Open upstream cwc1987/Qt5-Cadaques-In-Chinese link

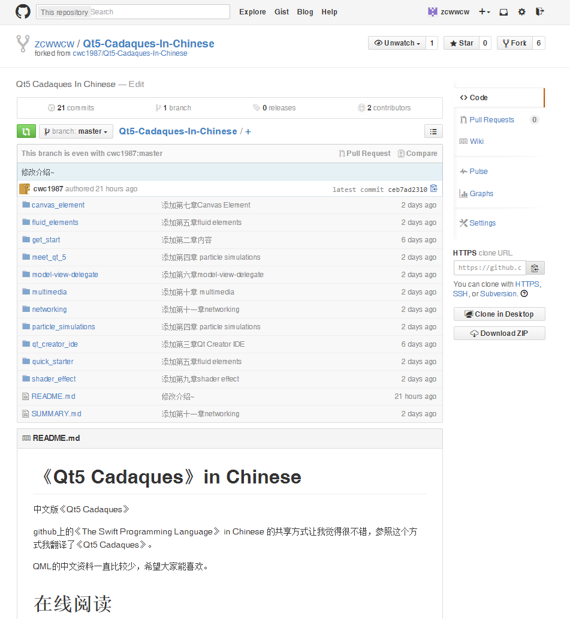pyautogui.click(x=130, y=53)
